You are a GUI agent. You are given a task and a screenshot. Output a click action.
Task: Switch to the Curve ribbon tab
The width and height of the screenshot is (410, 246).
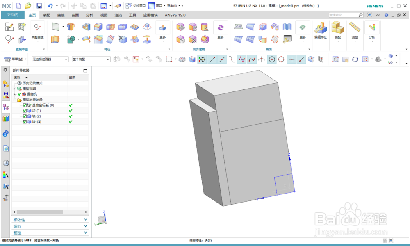(x=61, y=15)
